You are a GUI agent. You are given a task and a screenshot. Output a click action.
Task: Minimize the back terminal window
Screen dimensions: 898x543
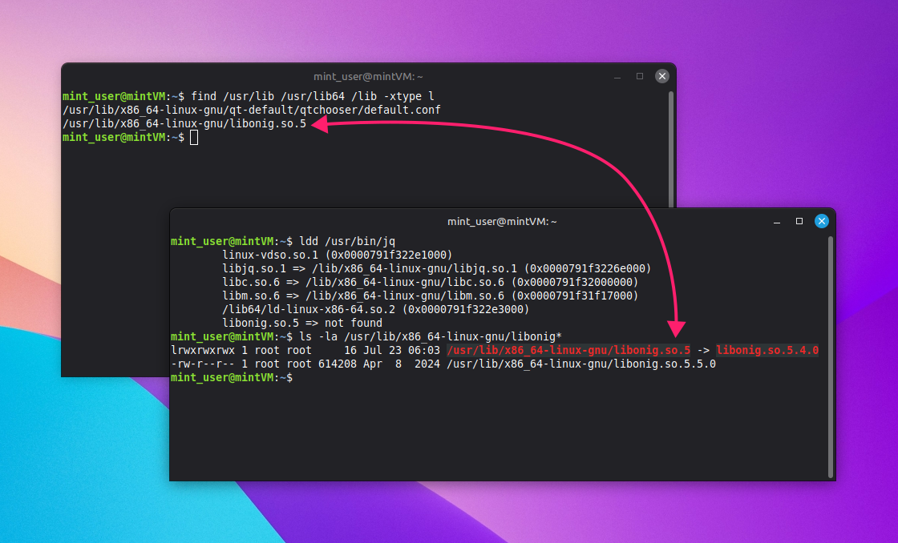tap(617, 77)
